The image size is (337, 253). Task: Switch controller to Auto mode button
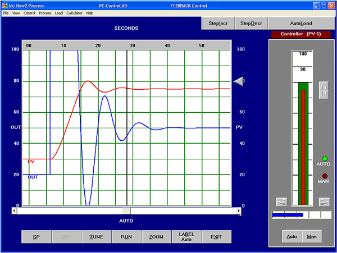tap(292, 236)
